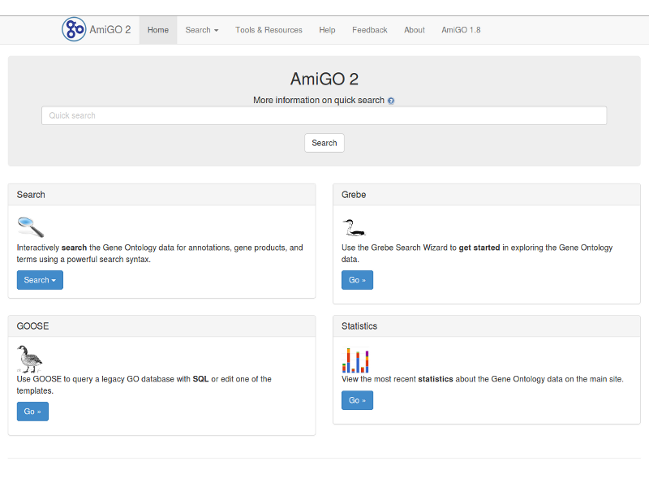The width and height of the screenshot is (649, 487).
Task: Go to the Help page
Action: tap(327, 30)
